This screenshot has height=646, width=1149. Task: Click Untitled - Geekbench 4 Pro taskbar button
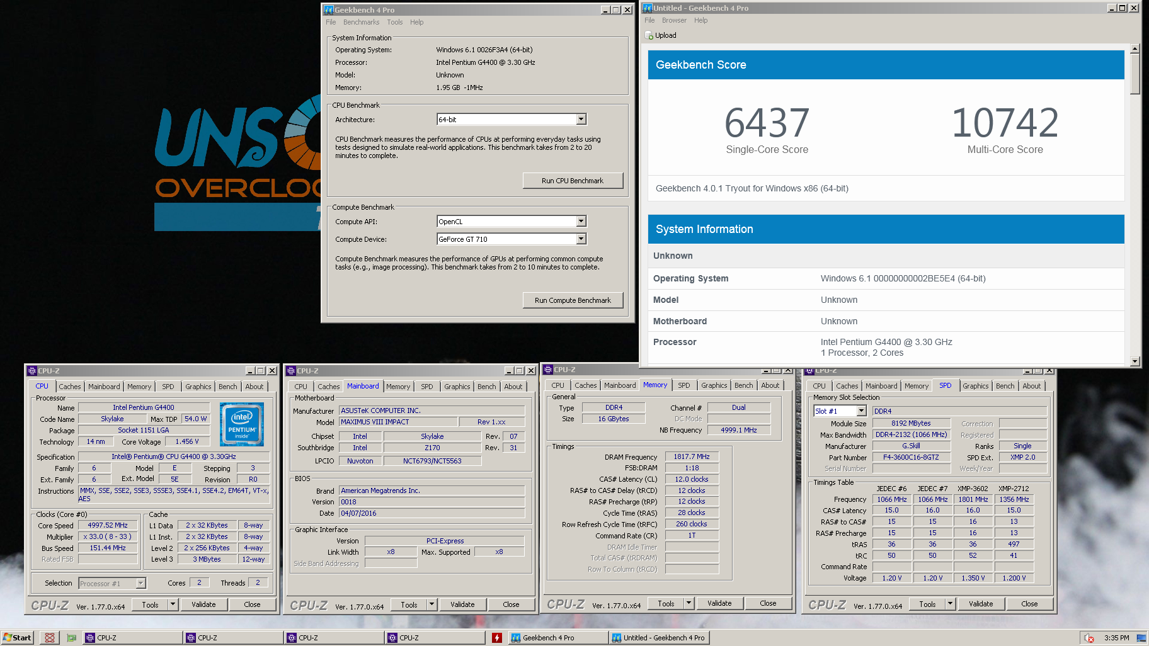click(x=660, y=638)
